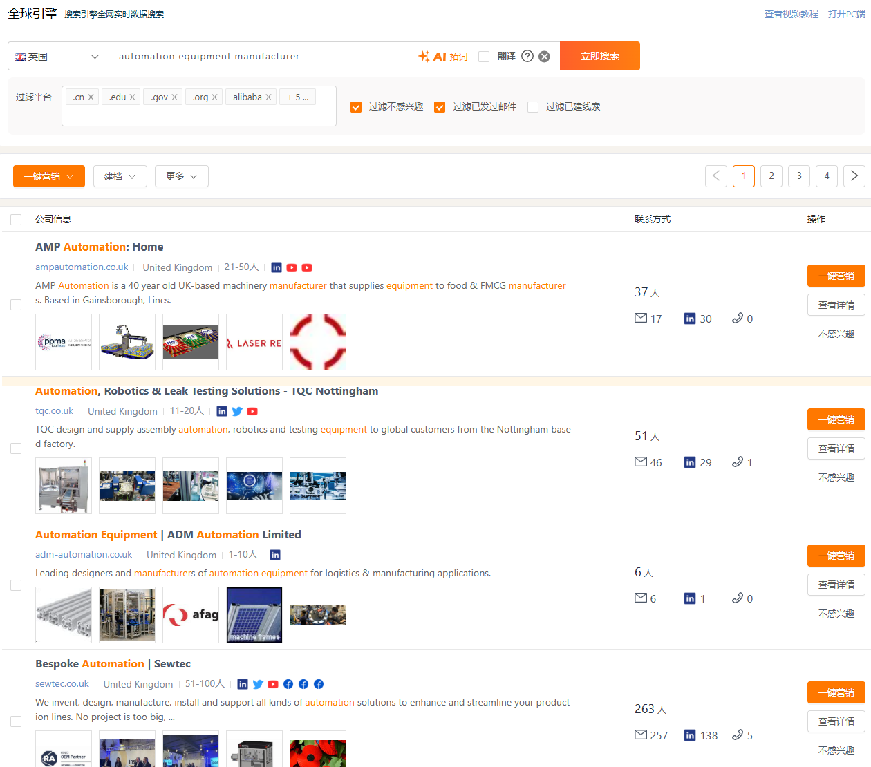Image resolution: width=871 pixels, height=767 pixels.
Task: Check the AMP Automation row checkbox
Action: click(x=16, y=305)
